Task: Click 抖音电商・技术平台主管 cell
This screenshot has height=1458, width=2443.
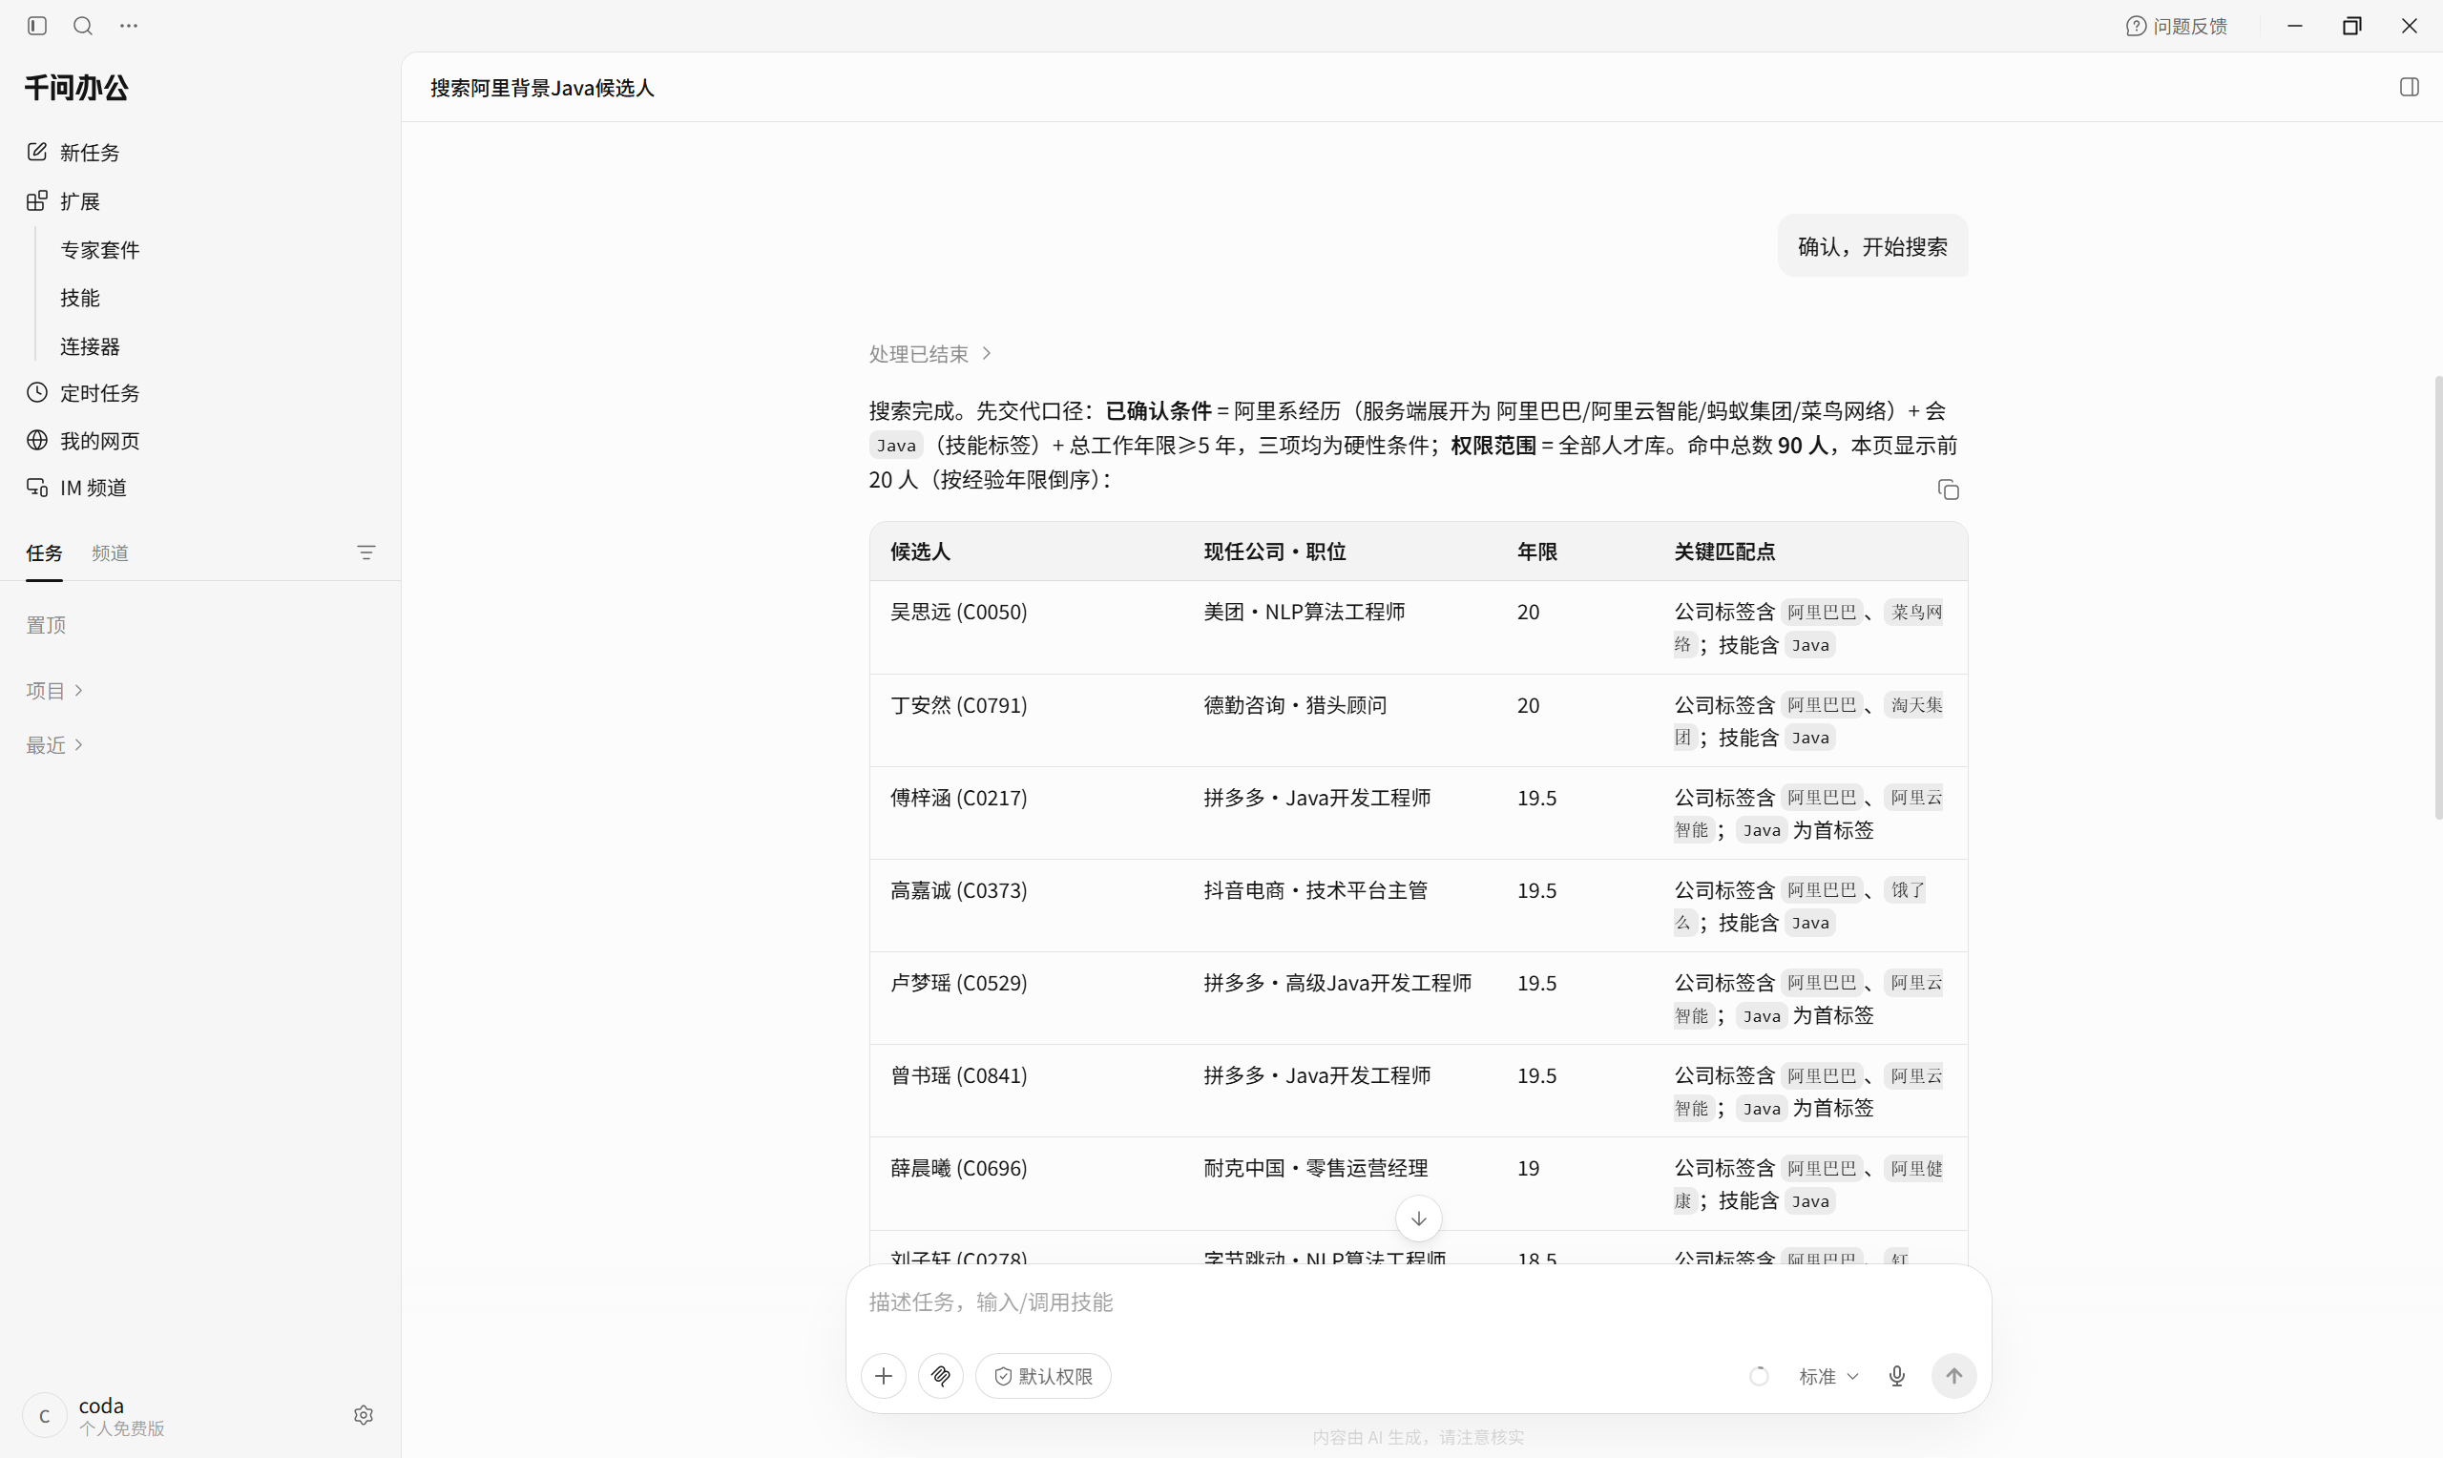Action: (x=1315, y=890)
